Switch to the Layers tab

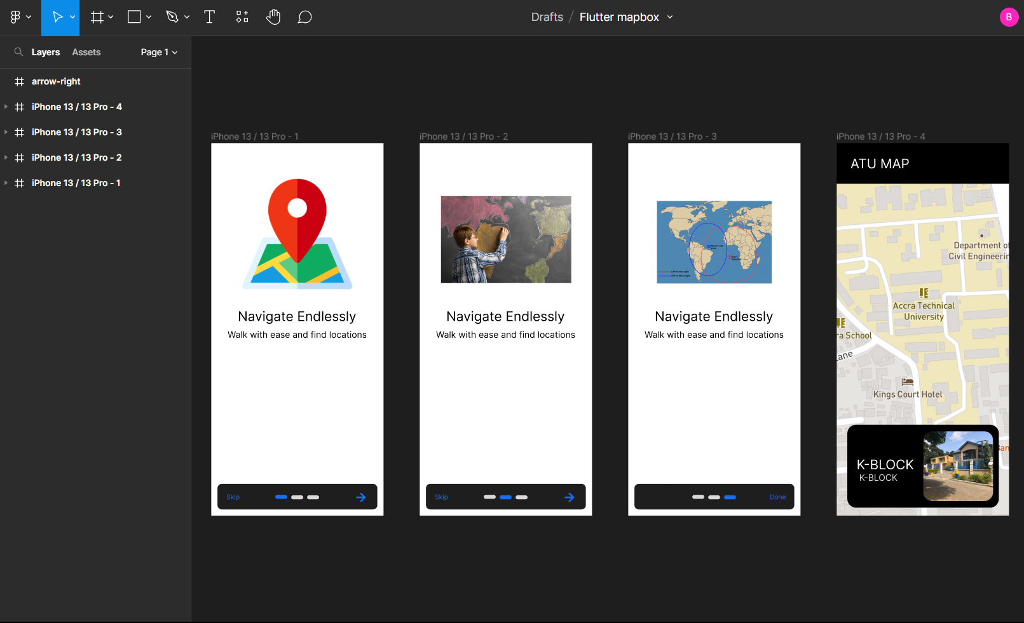pos(46,52)
